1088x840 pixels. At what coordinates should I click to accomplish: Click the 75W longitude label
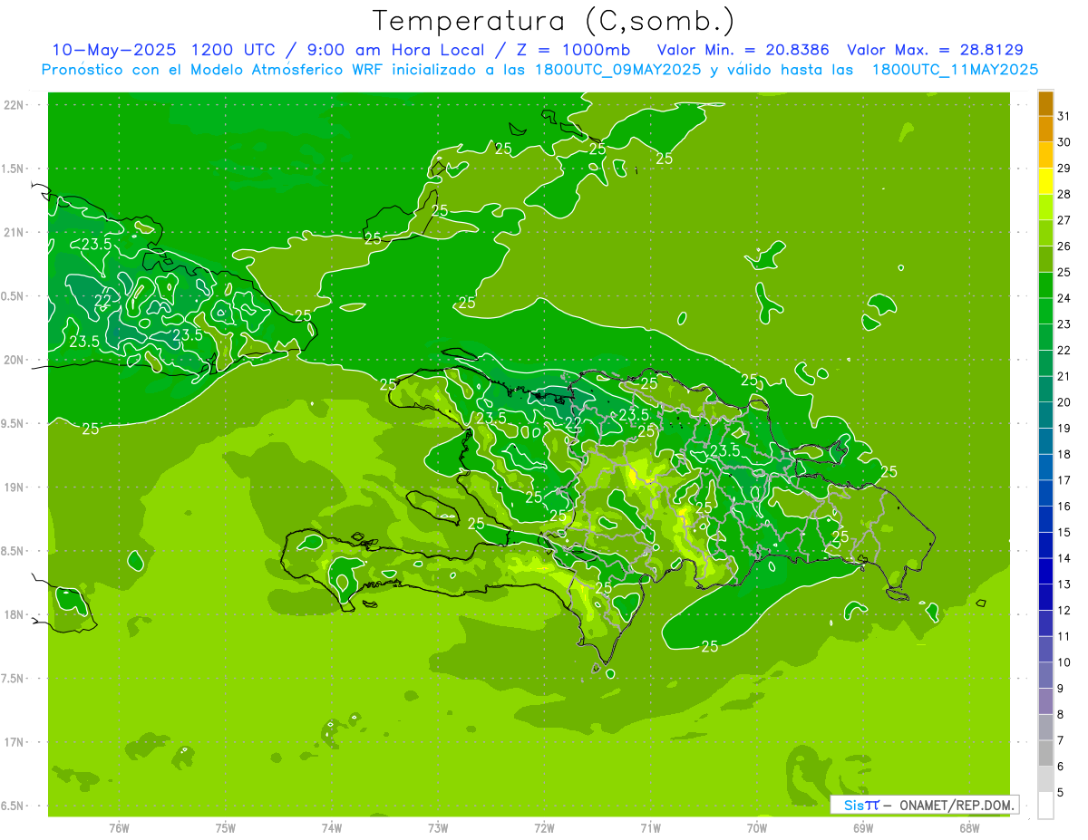point(226,828)
